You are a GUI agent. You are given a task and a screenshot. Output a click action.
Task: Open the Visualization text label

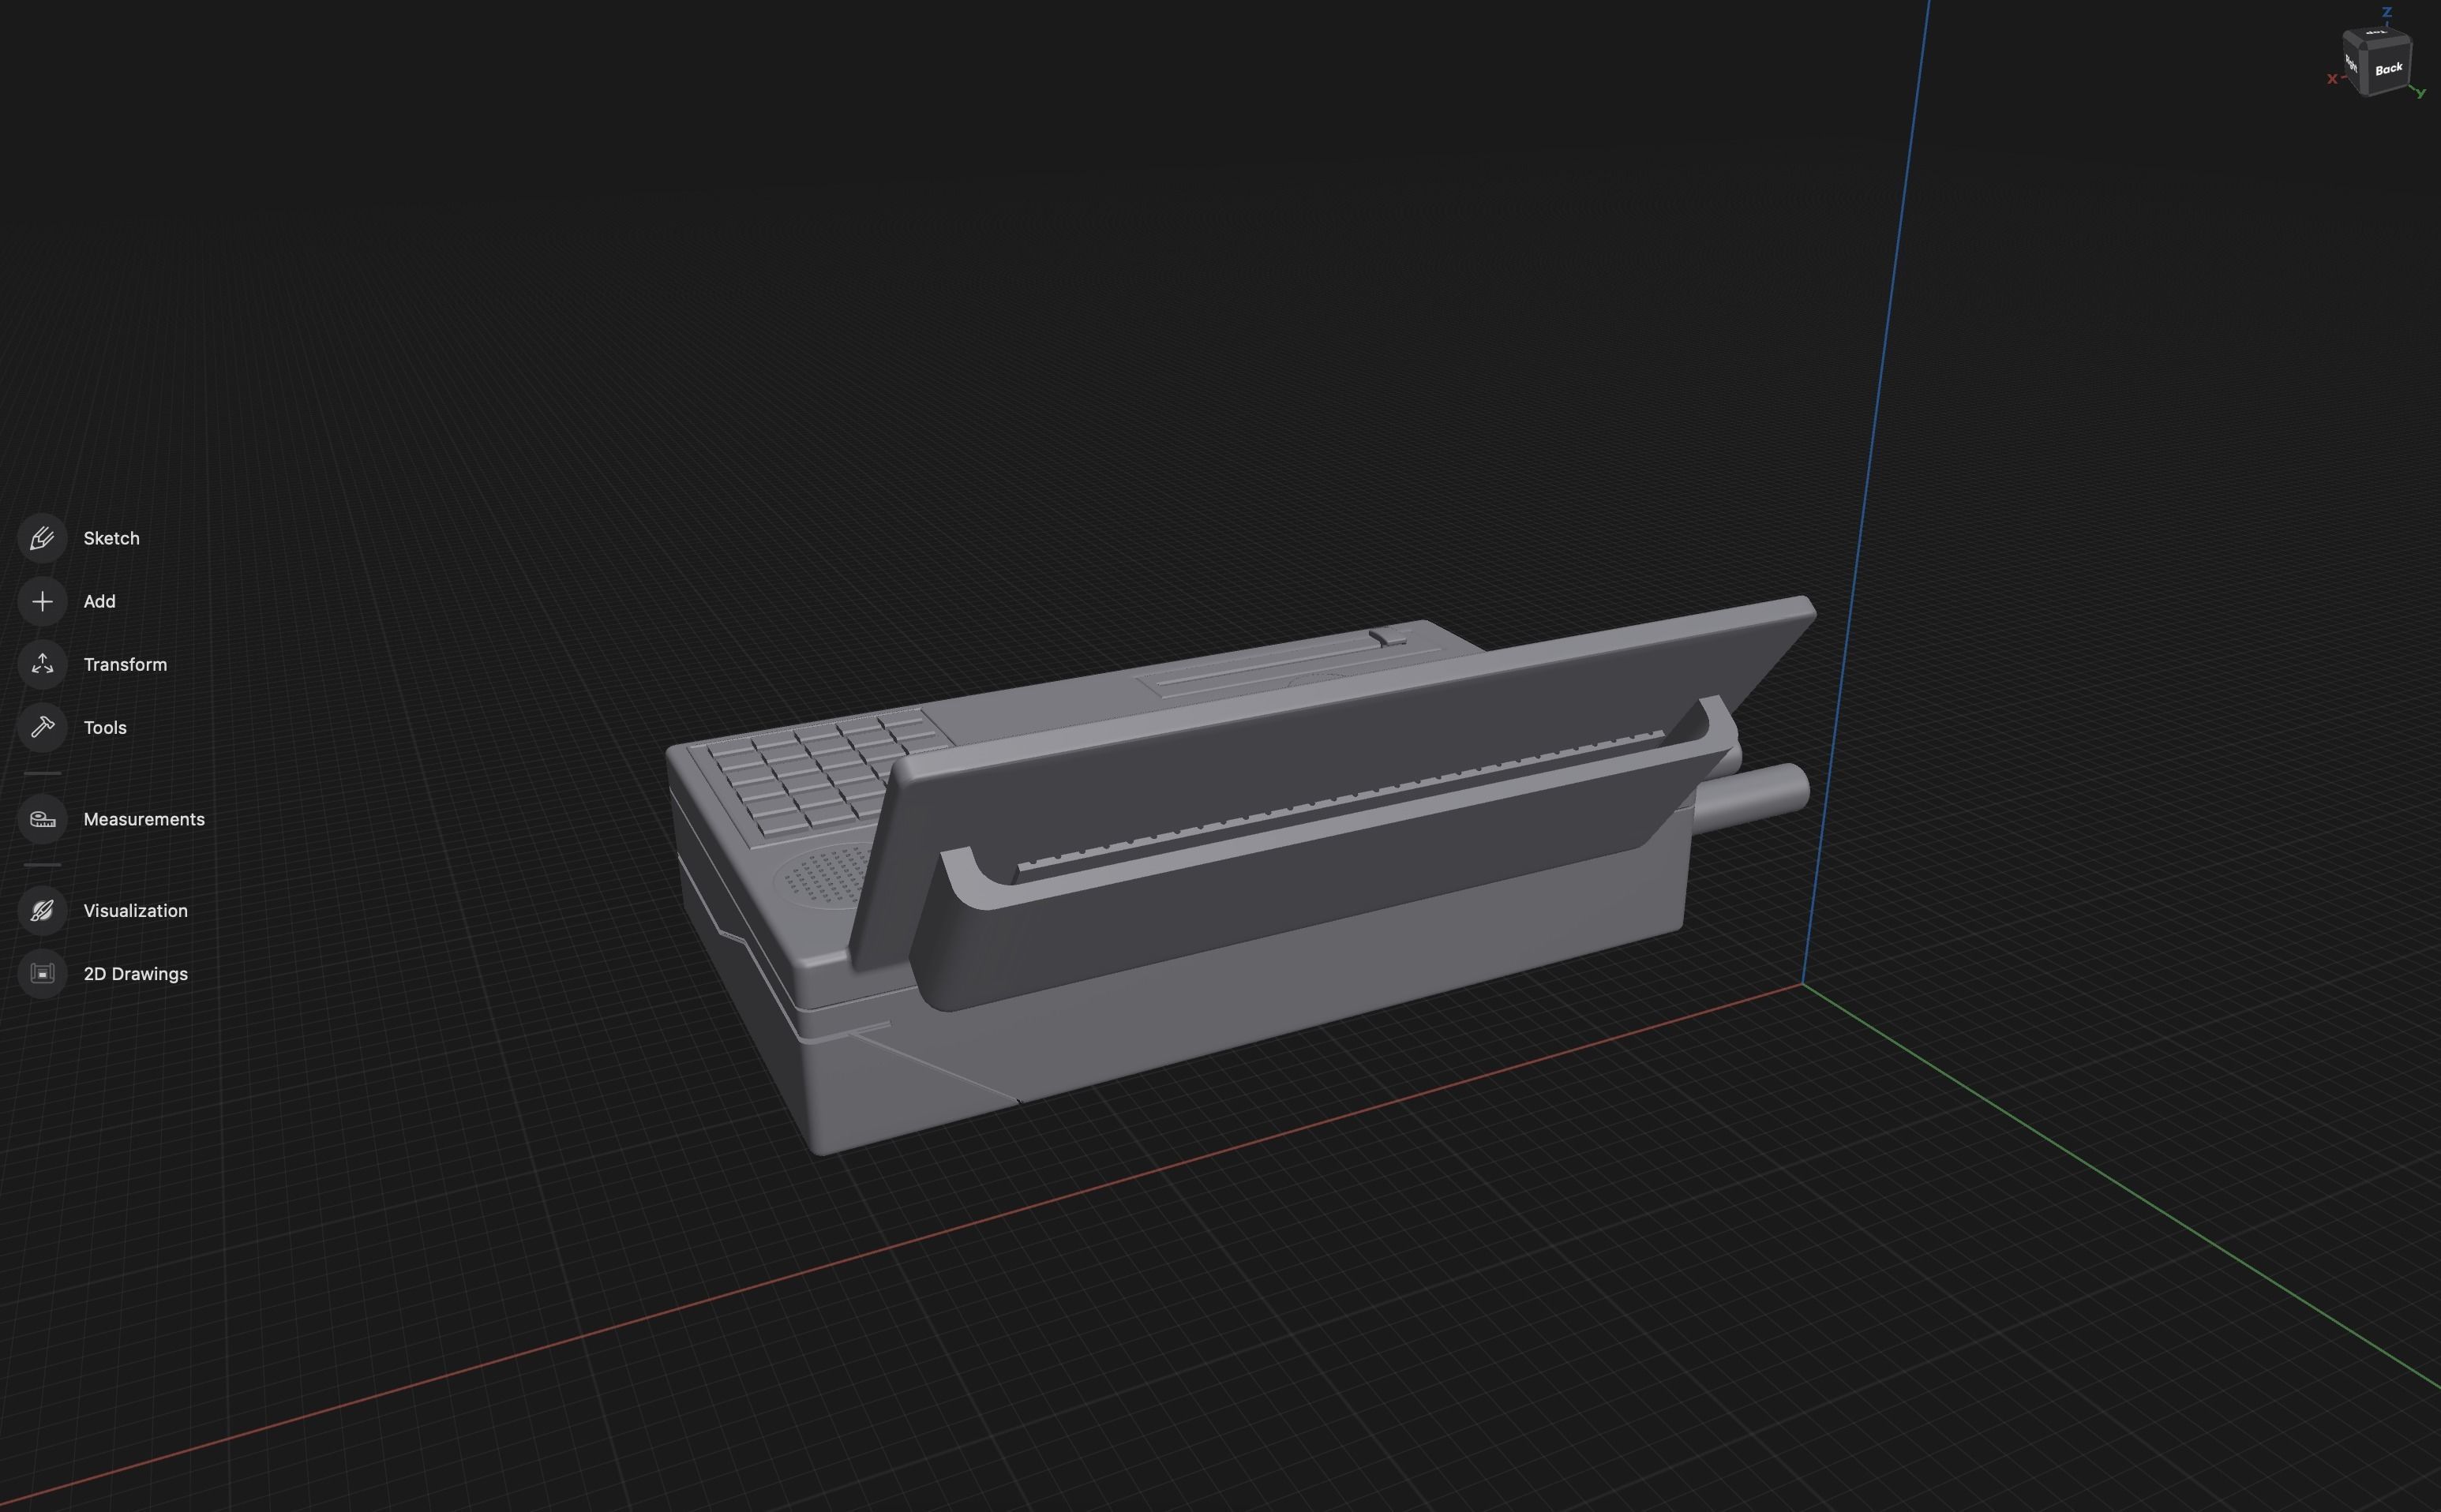click(135, 910)
